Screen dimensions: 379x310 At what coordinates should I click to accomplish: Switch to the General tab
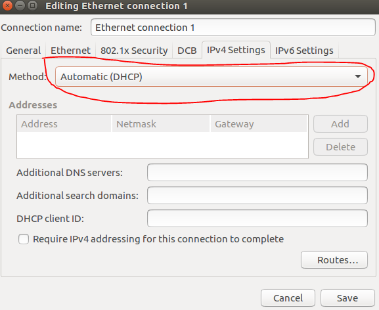point(23,51)
